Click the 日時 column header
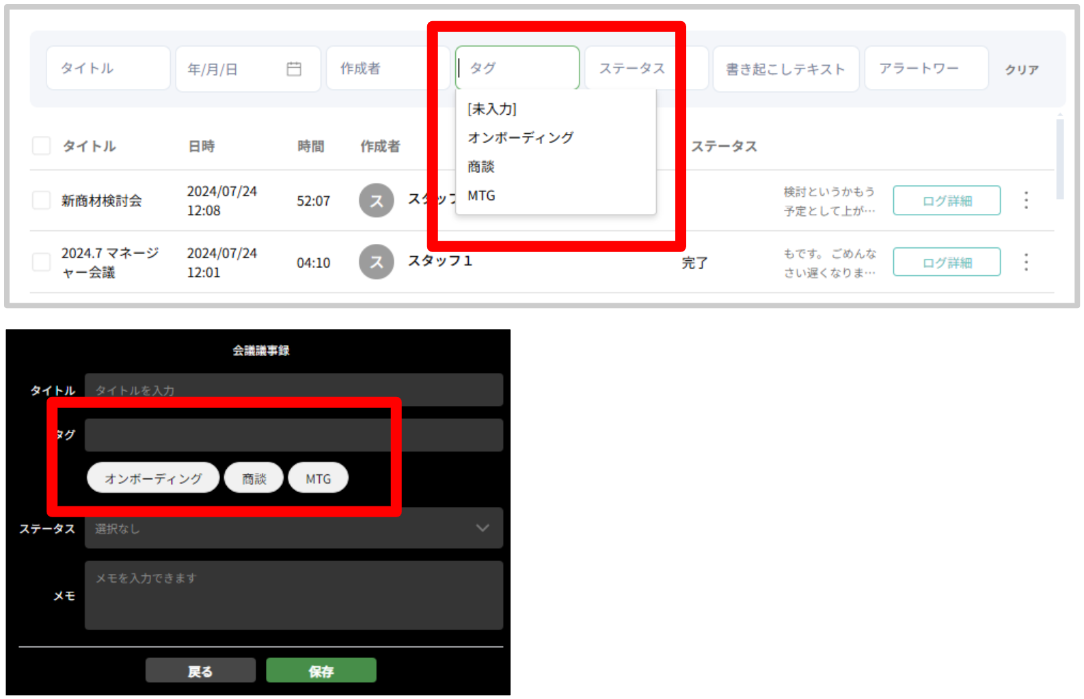 (x=202, y=146)
